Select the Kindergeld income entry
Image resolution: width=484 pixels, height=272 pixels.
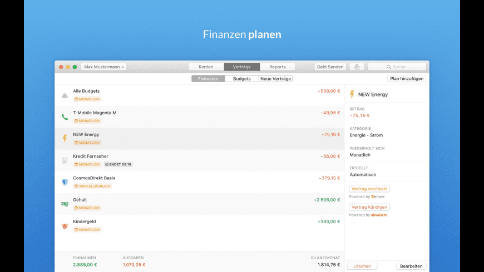click(199, 226)
